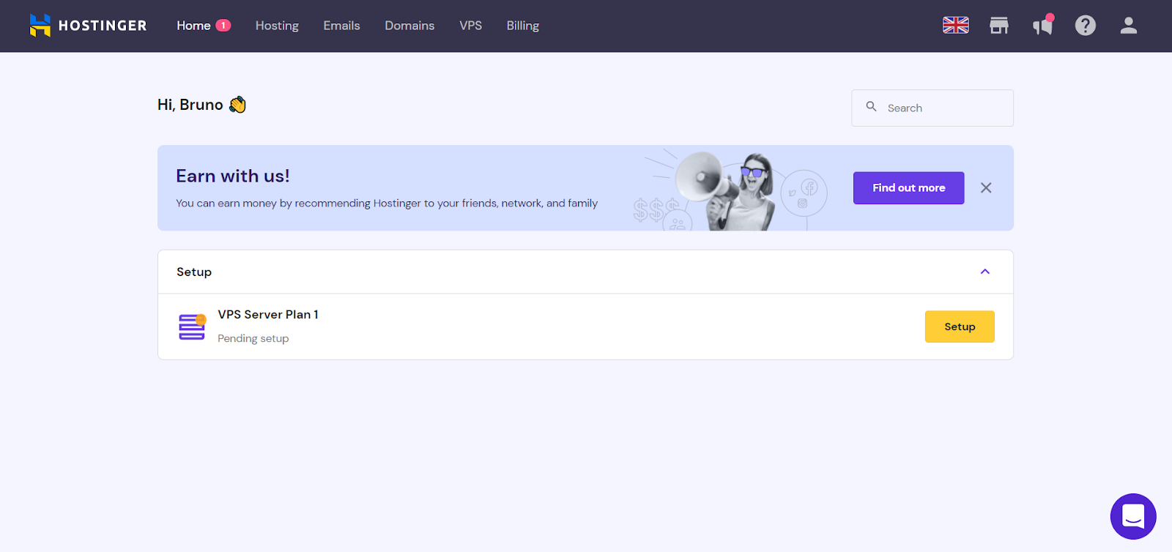Open the user profile icon
Viewport: 1172px width, 552px height.
(1128, 26)
